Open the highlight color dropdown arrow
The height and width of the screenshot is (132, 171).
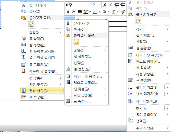[x=90, y=12]
